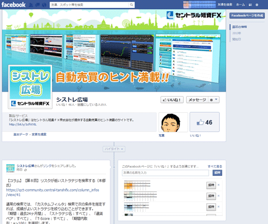This screenshot has height=224, width=268.
Task: Open the qct-community column link in post
Action: point(53,193)
